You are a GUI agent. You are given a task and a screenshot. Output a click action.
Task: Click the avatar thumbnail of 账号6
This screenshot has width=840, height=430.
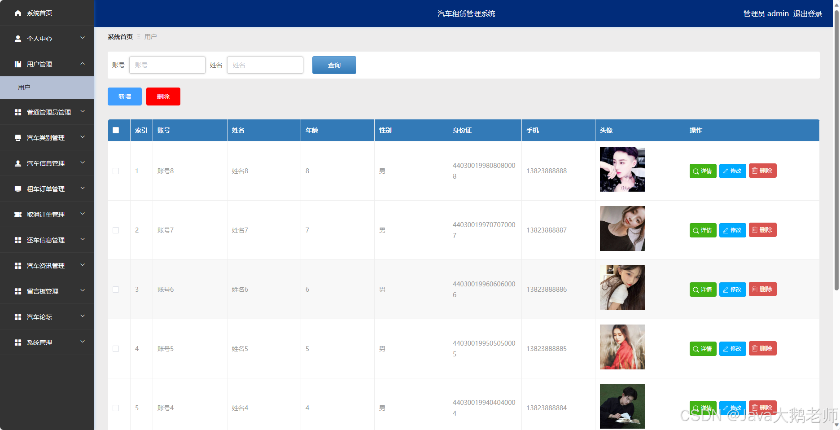coord(622,288)
